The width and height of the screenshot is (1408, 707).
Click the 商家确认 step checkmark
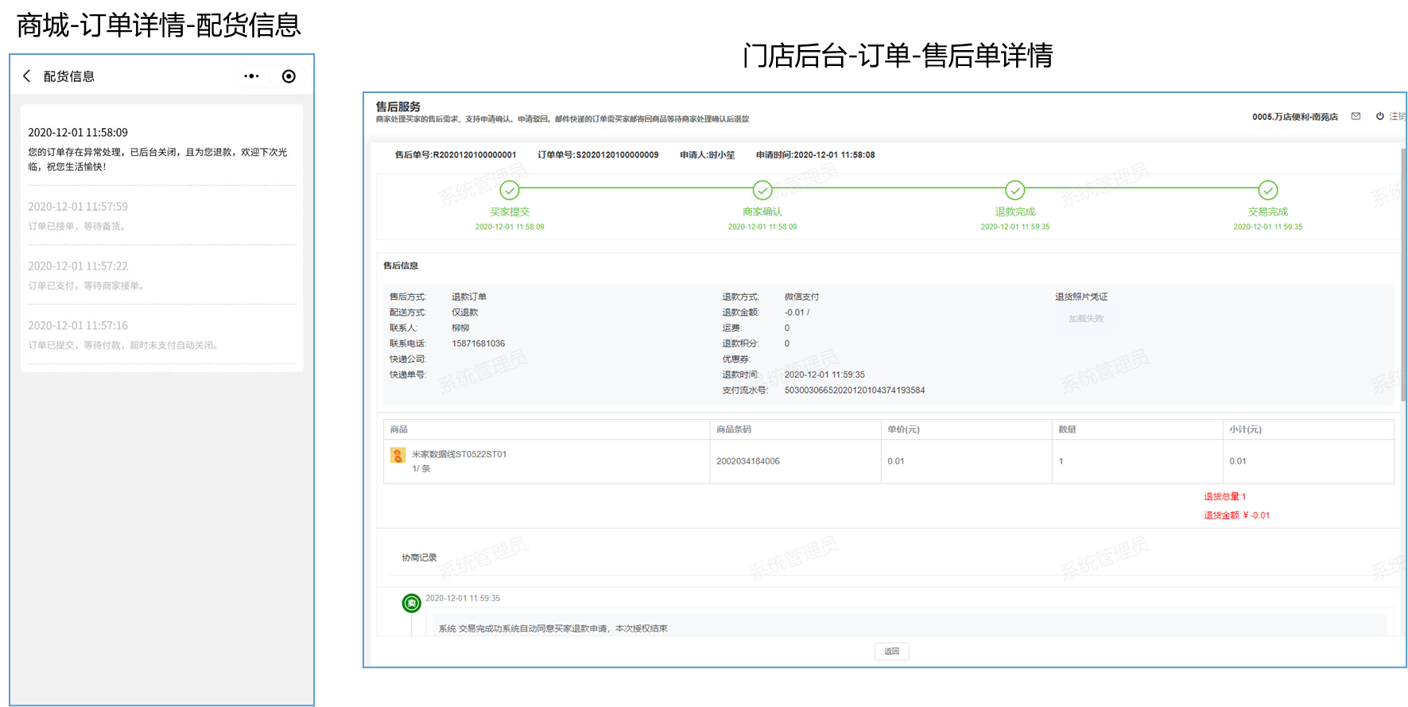[762, 190]
